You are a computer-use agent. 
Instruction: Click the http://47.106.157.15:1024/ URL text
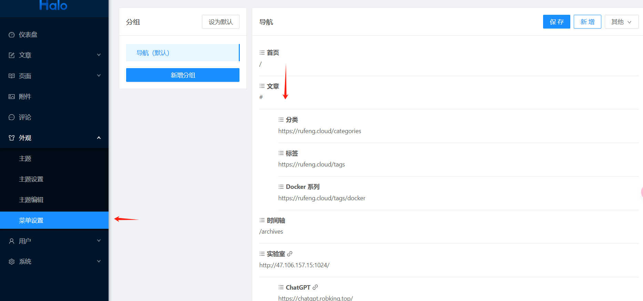coord(294,265)
